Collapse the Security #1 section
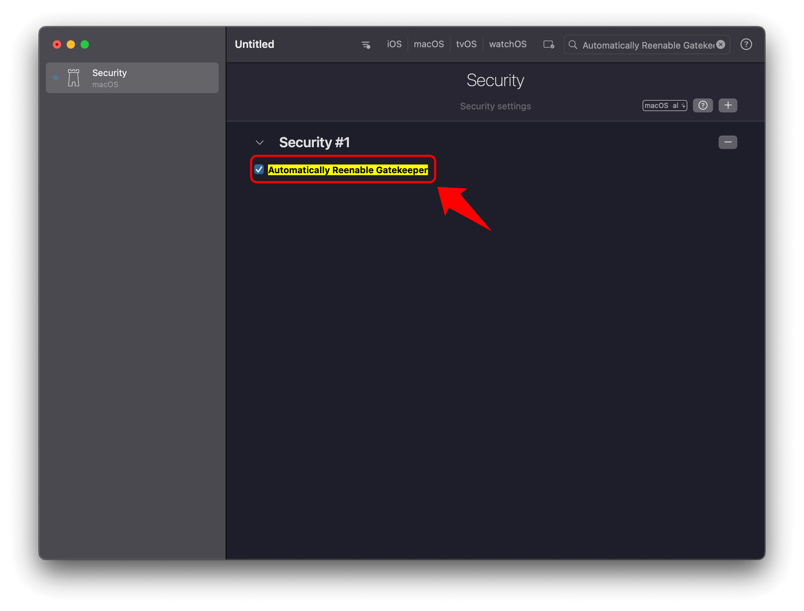This screenshot has height=611, width=804. click(x=260, y=143)
